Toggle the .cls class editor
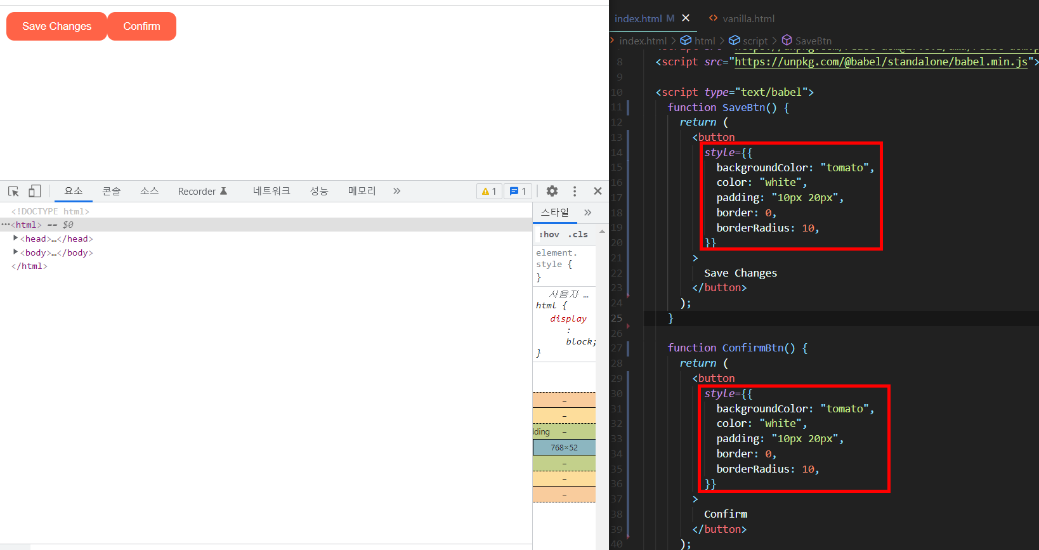The width and height of the screenshot is (1039, 550). pos(578,235)
